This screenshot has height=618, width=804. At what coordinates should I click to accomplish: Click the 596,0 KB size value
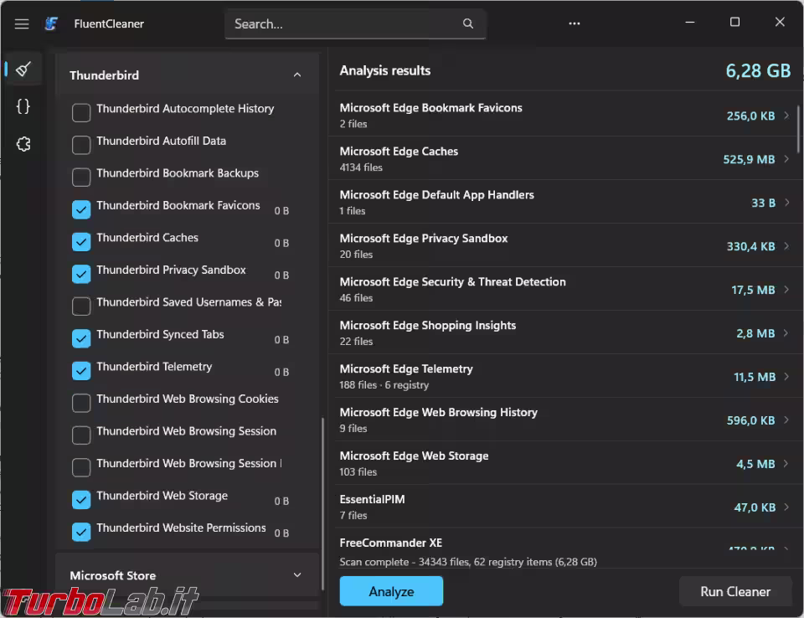click(x=750, y=420)
